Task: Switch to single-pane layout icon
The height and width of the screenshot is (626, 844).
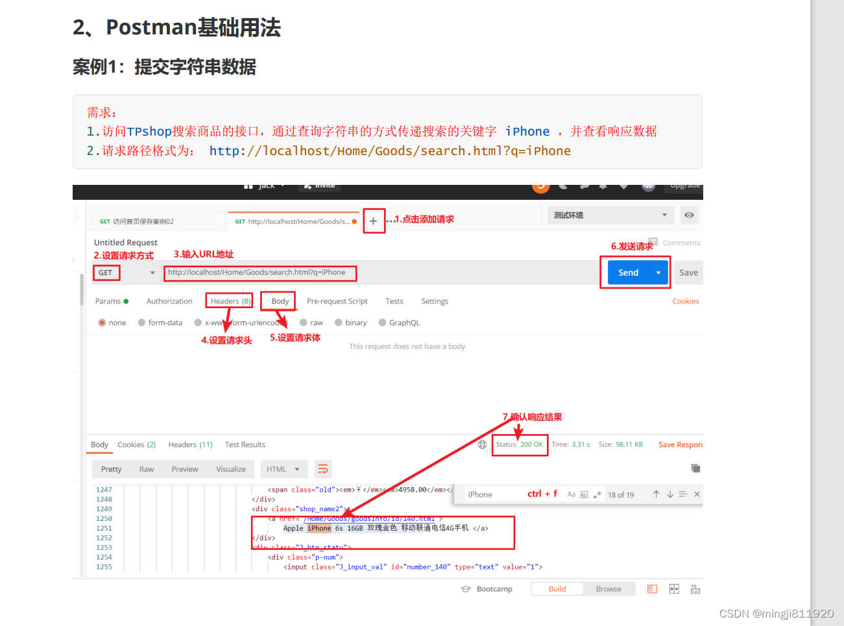Action: pos(652,589)
